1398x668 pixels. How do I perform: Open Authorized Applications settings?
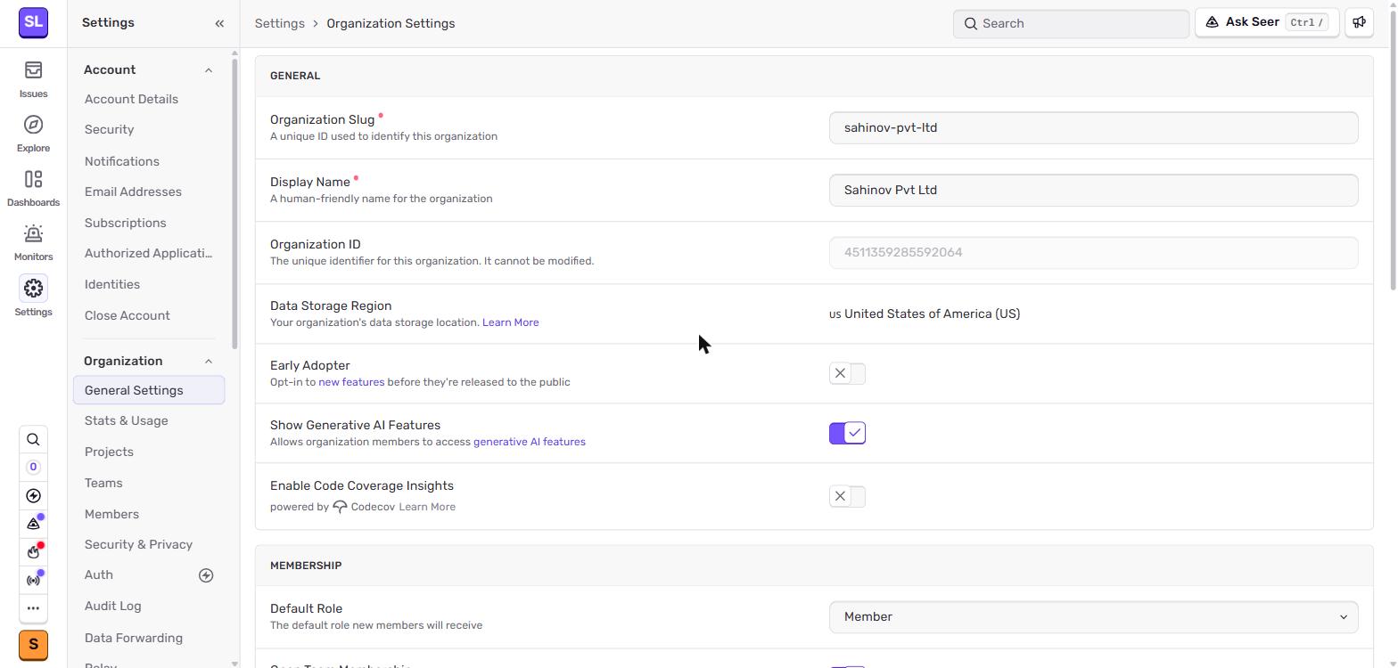pos(149,253)
